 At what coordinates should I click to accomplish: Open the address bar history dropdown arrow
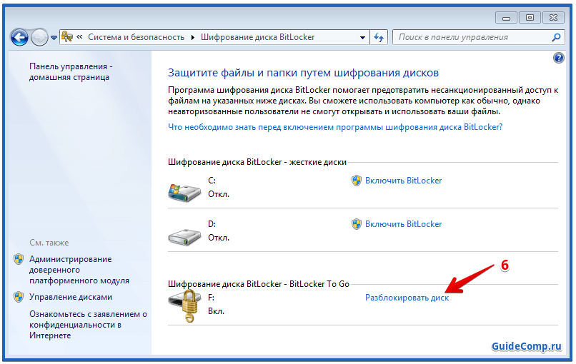[362, 37]
